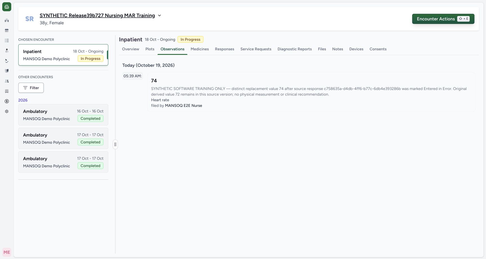Open the heart rate observation entry 74
Viewport: 486px width, 259px height.
pos(311,92)
